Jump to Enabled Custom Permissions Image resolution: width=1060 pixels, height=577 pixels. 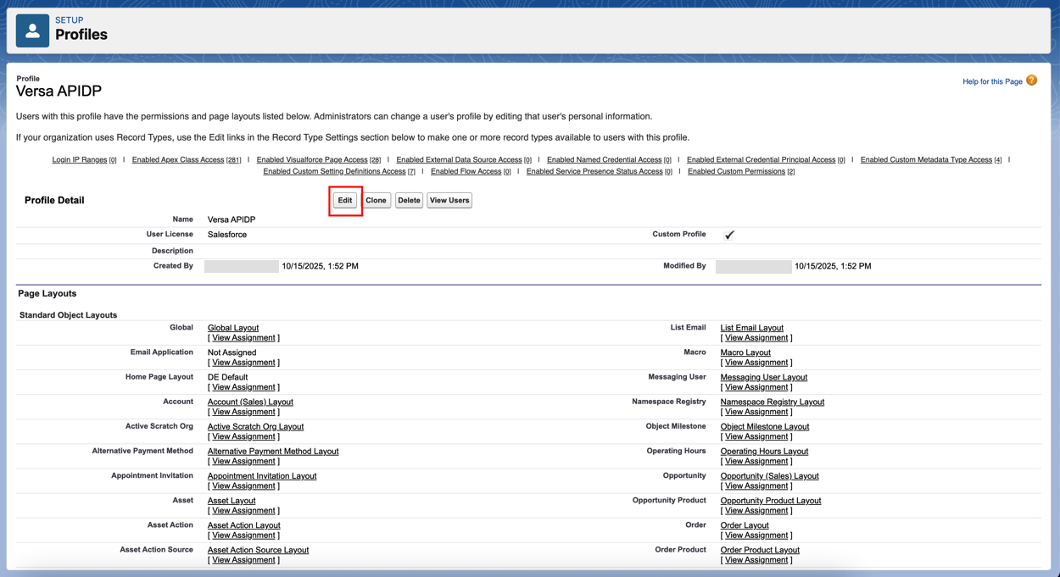tap(736, 172)
